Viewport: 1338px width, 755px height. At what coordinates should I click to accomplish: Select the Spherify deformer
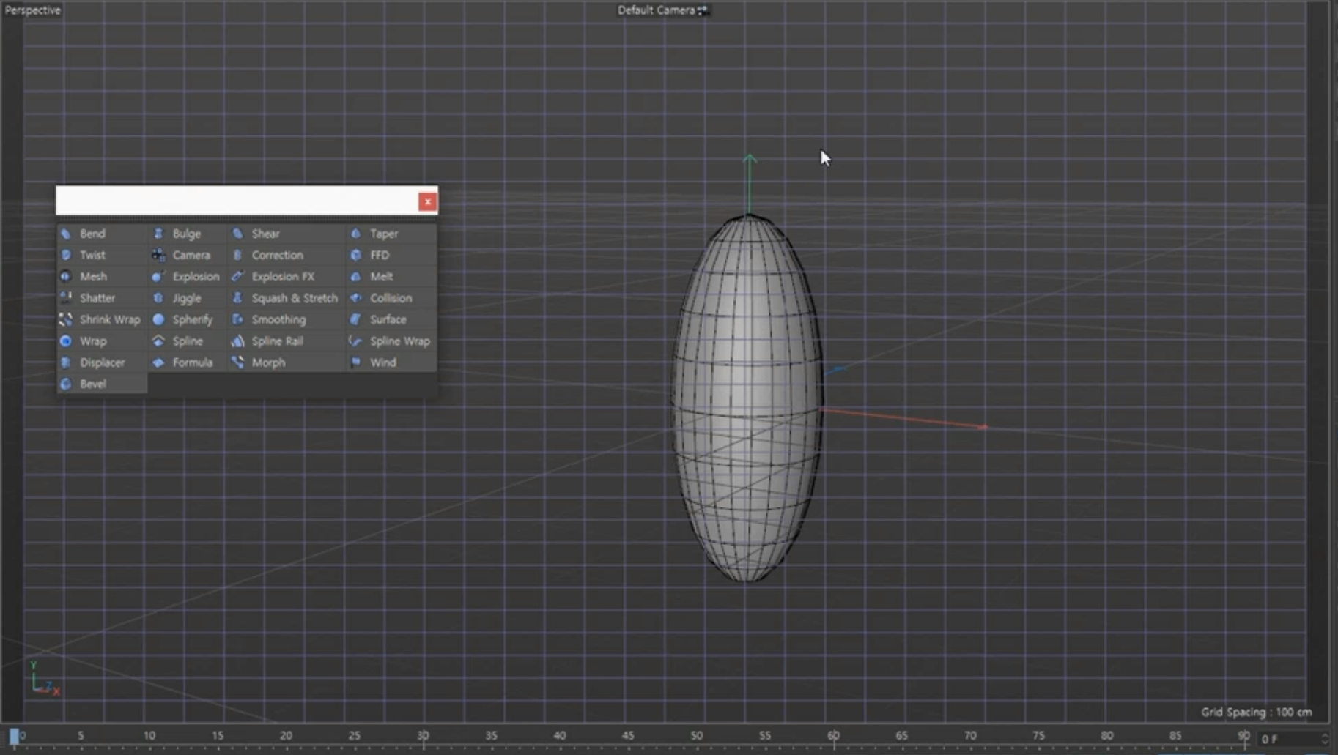tap(187, 319)
